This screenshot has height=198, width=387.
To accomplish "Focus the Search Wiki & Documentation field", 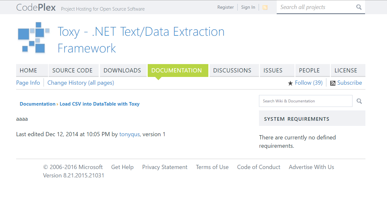I will click(x=305, y=101).
